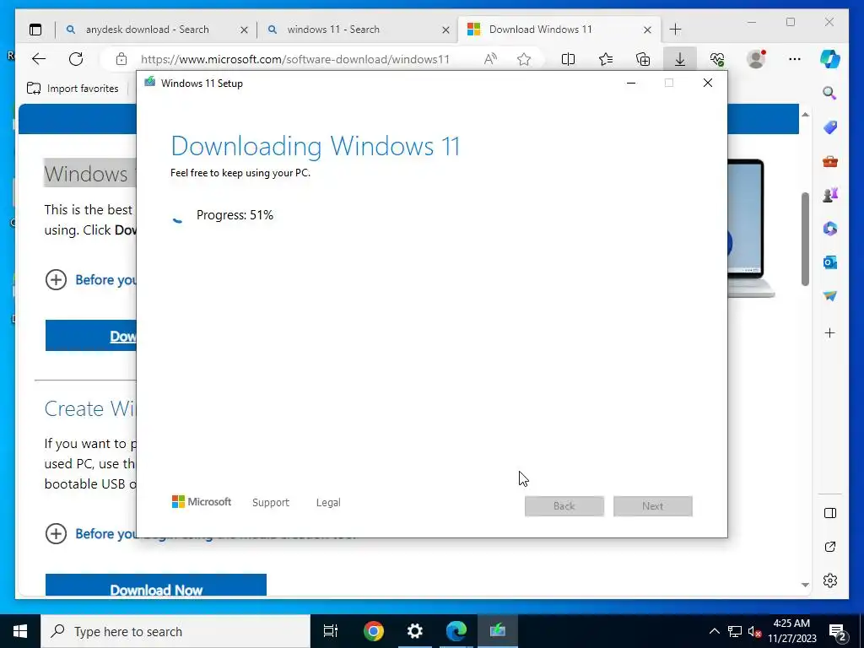Customize sidebar with the plus icon
The height and width of the screenshot is (648, 864).
coord(830,332)
